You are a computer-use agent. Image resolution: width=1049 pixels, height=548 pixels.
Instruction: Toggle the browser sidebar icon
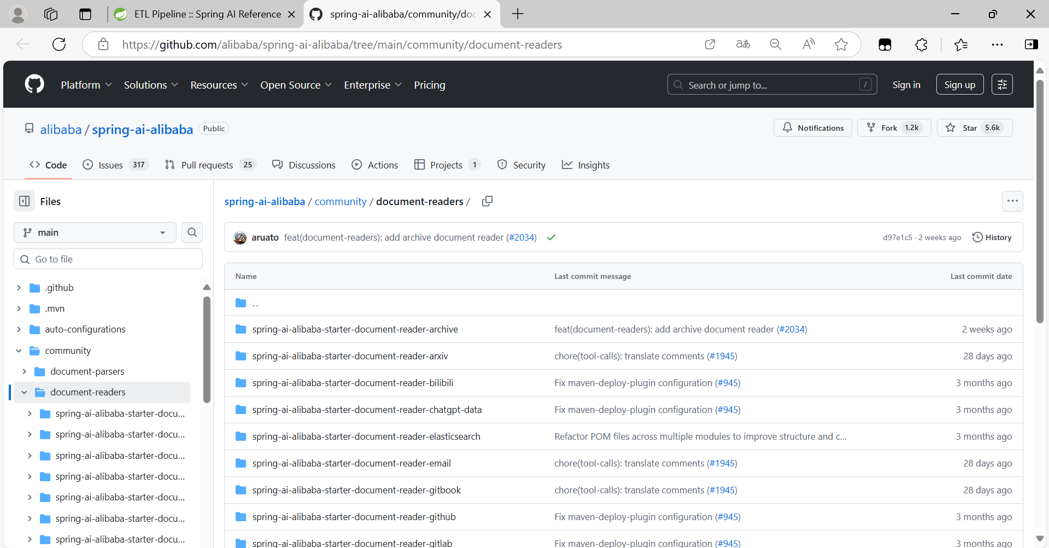[x=1031, y=44]
